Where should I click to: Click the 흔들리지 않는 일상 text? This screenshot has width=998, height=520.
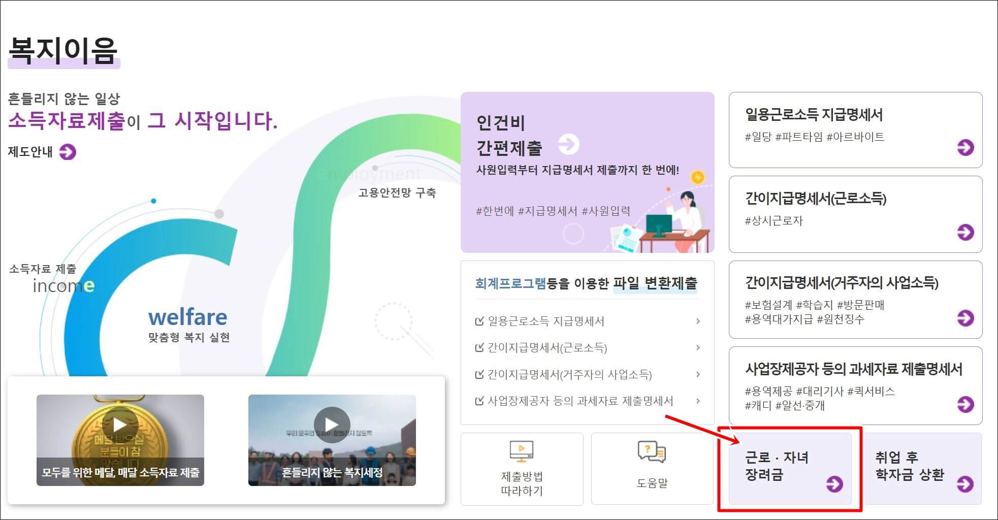click(64, 99)
